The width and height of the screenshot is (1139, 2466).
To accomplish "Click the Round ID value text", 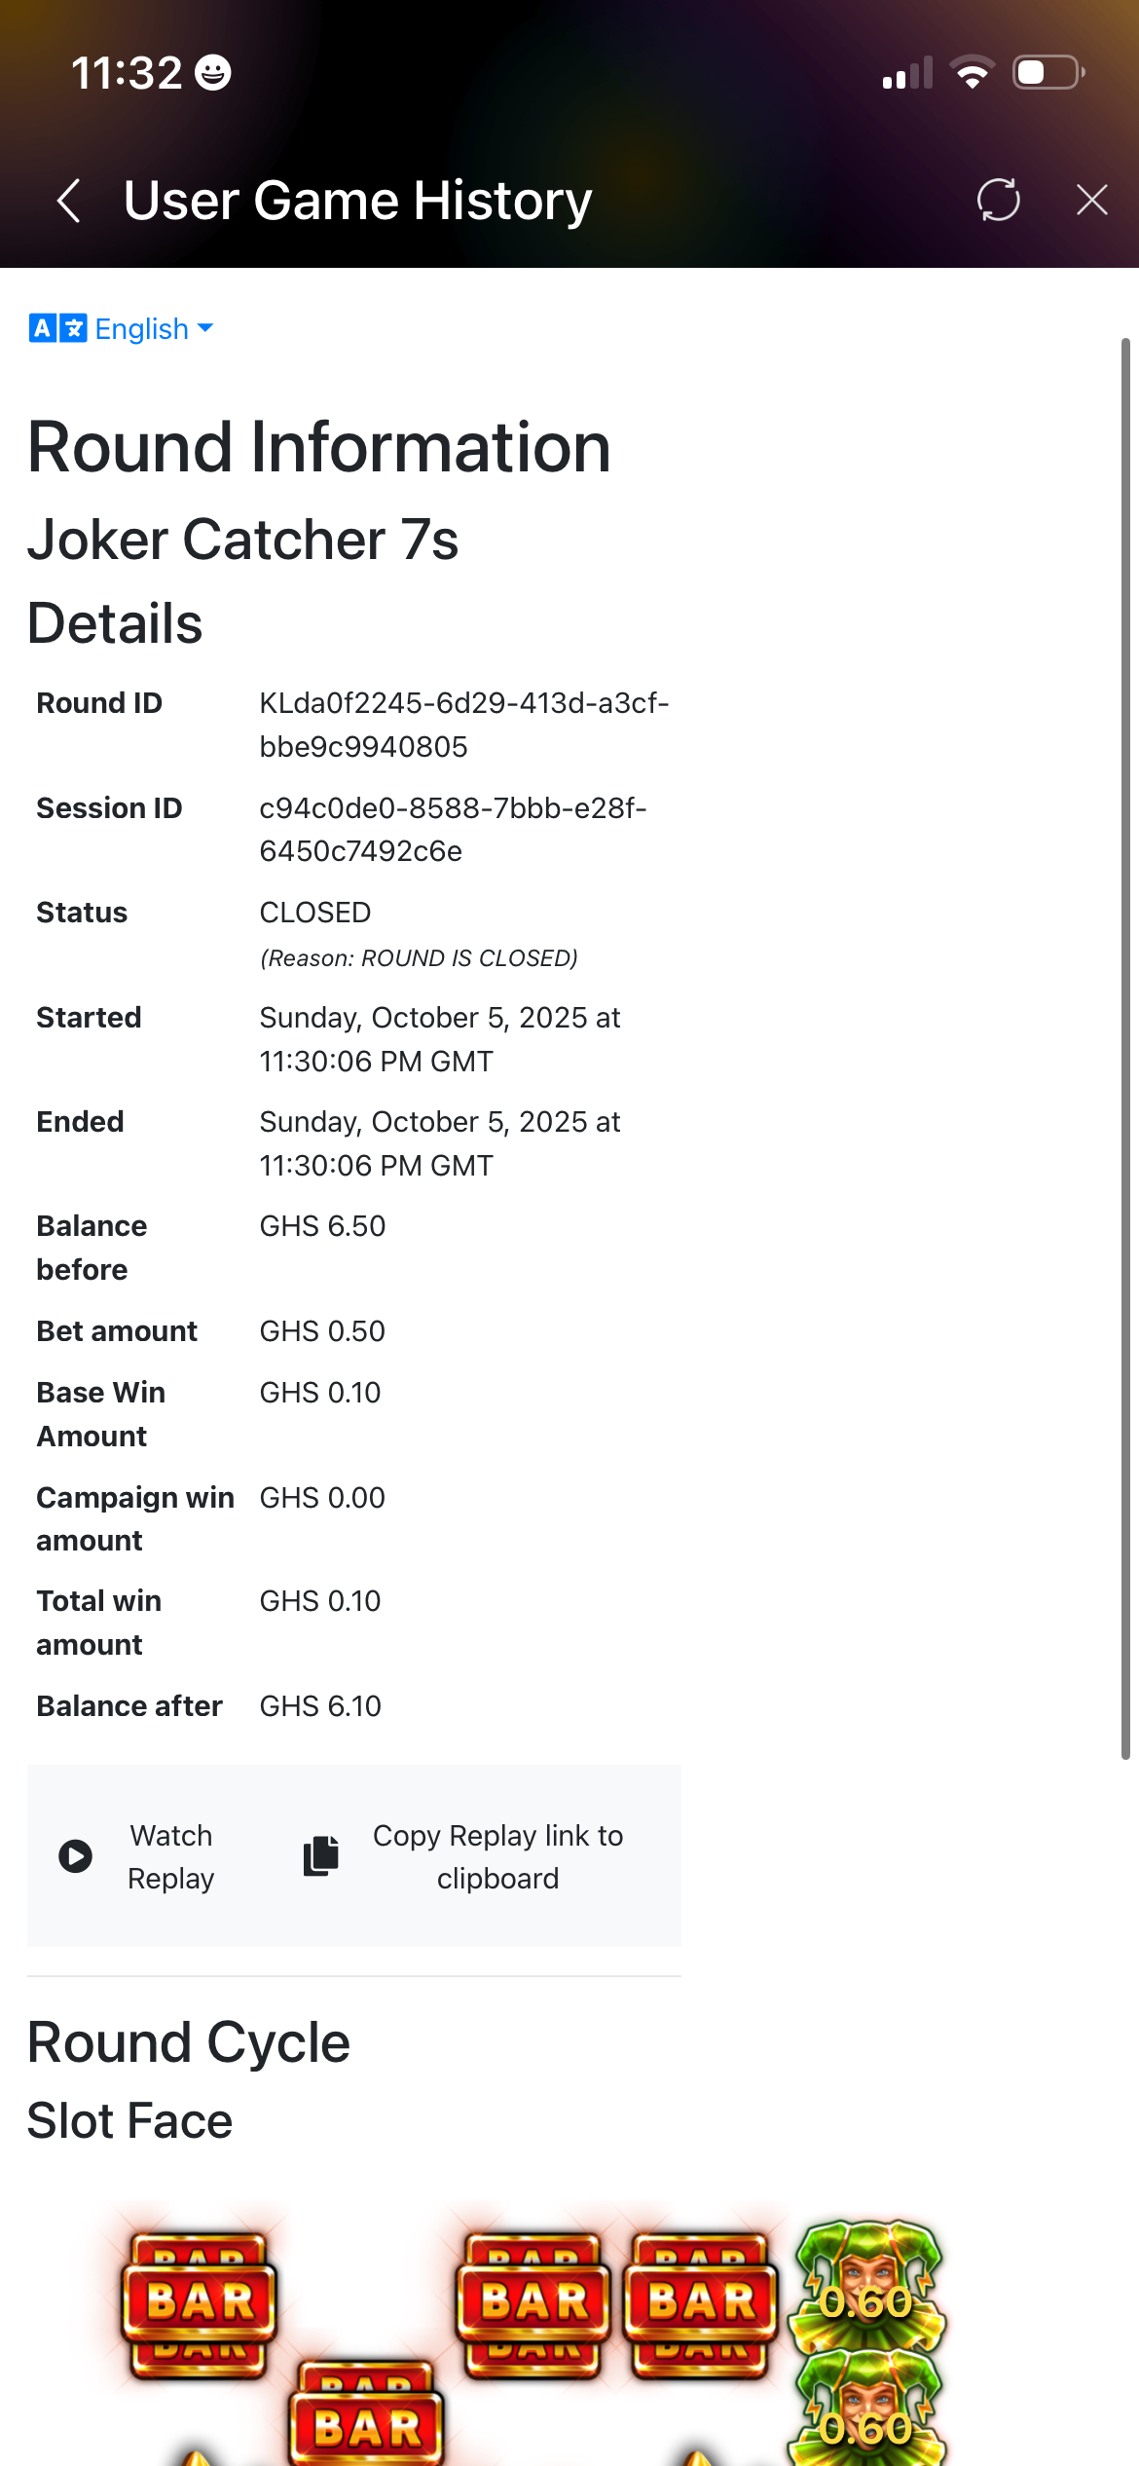I will point(463,725).
